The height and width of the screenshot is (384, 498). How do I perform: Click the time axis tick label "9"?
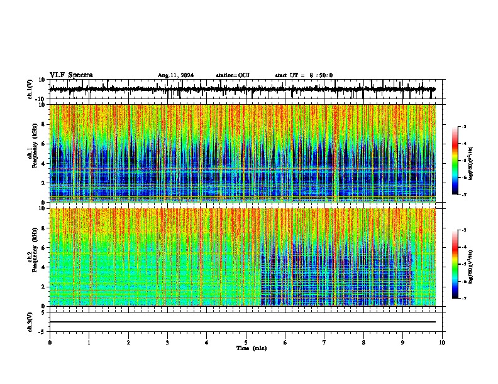pyautogui.click(x=402, y=343)
